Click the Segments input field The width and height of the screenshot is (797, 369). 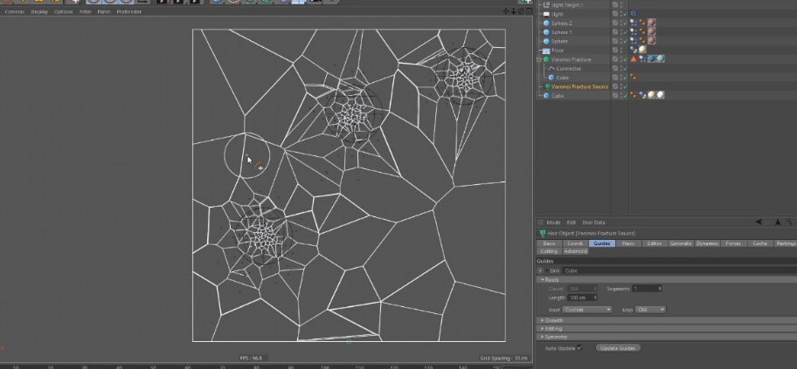[647, 288]
